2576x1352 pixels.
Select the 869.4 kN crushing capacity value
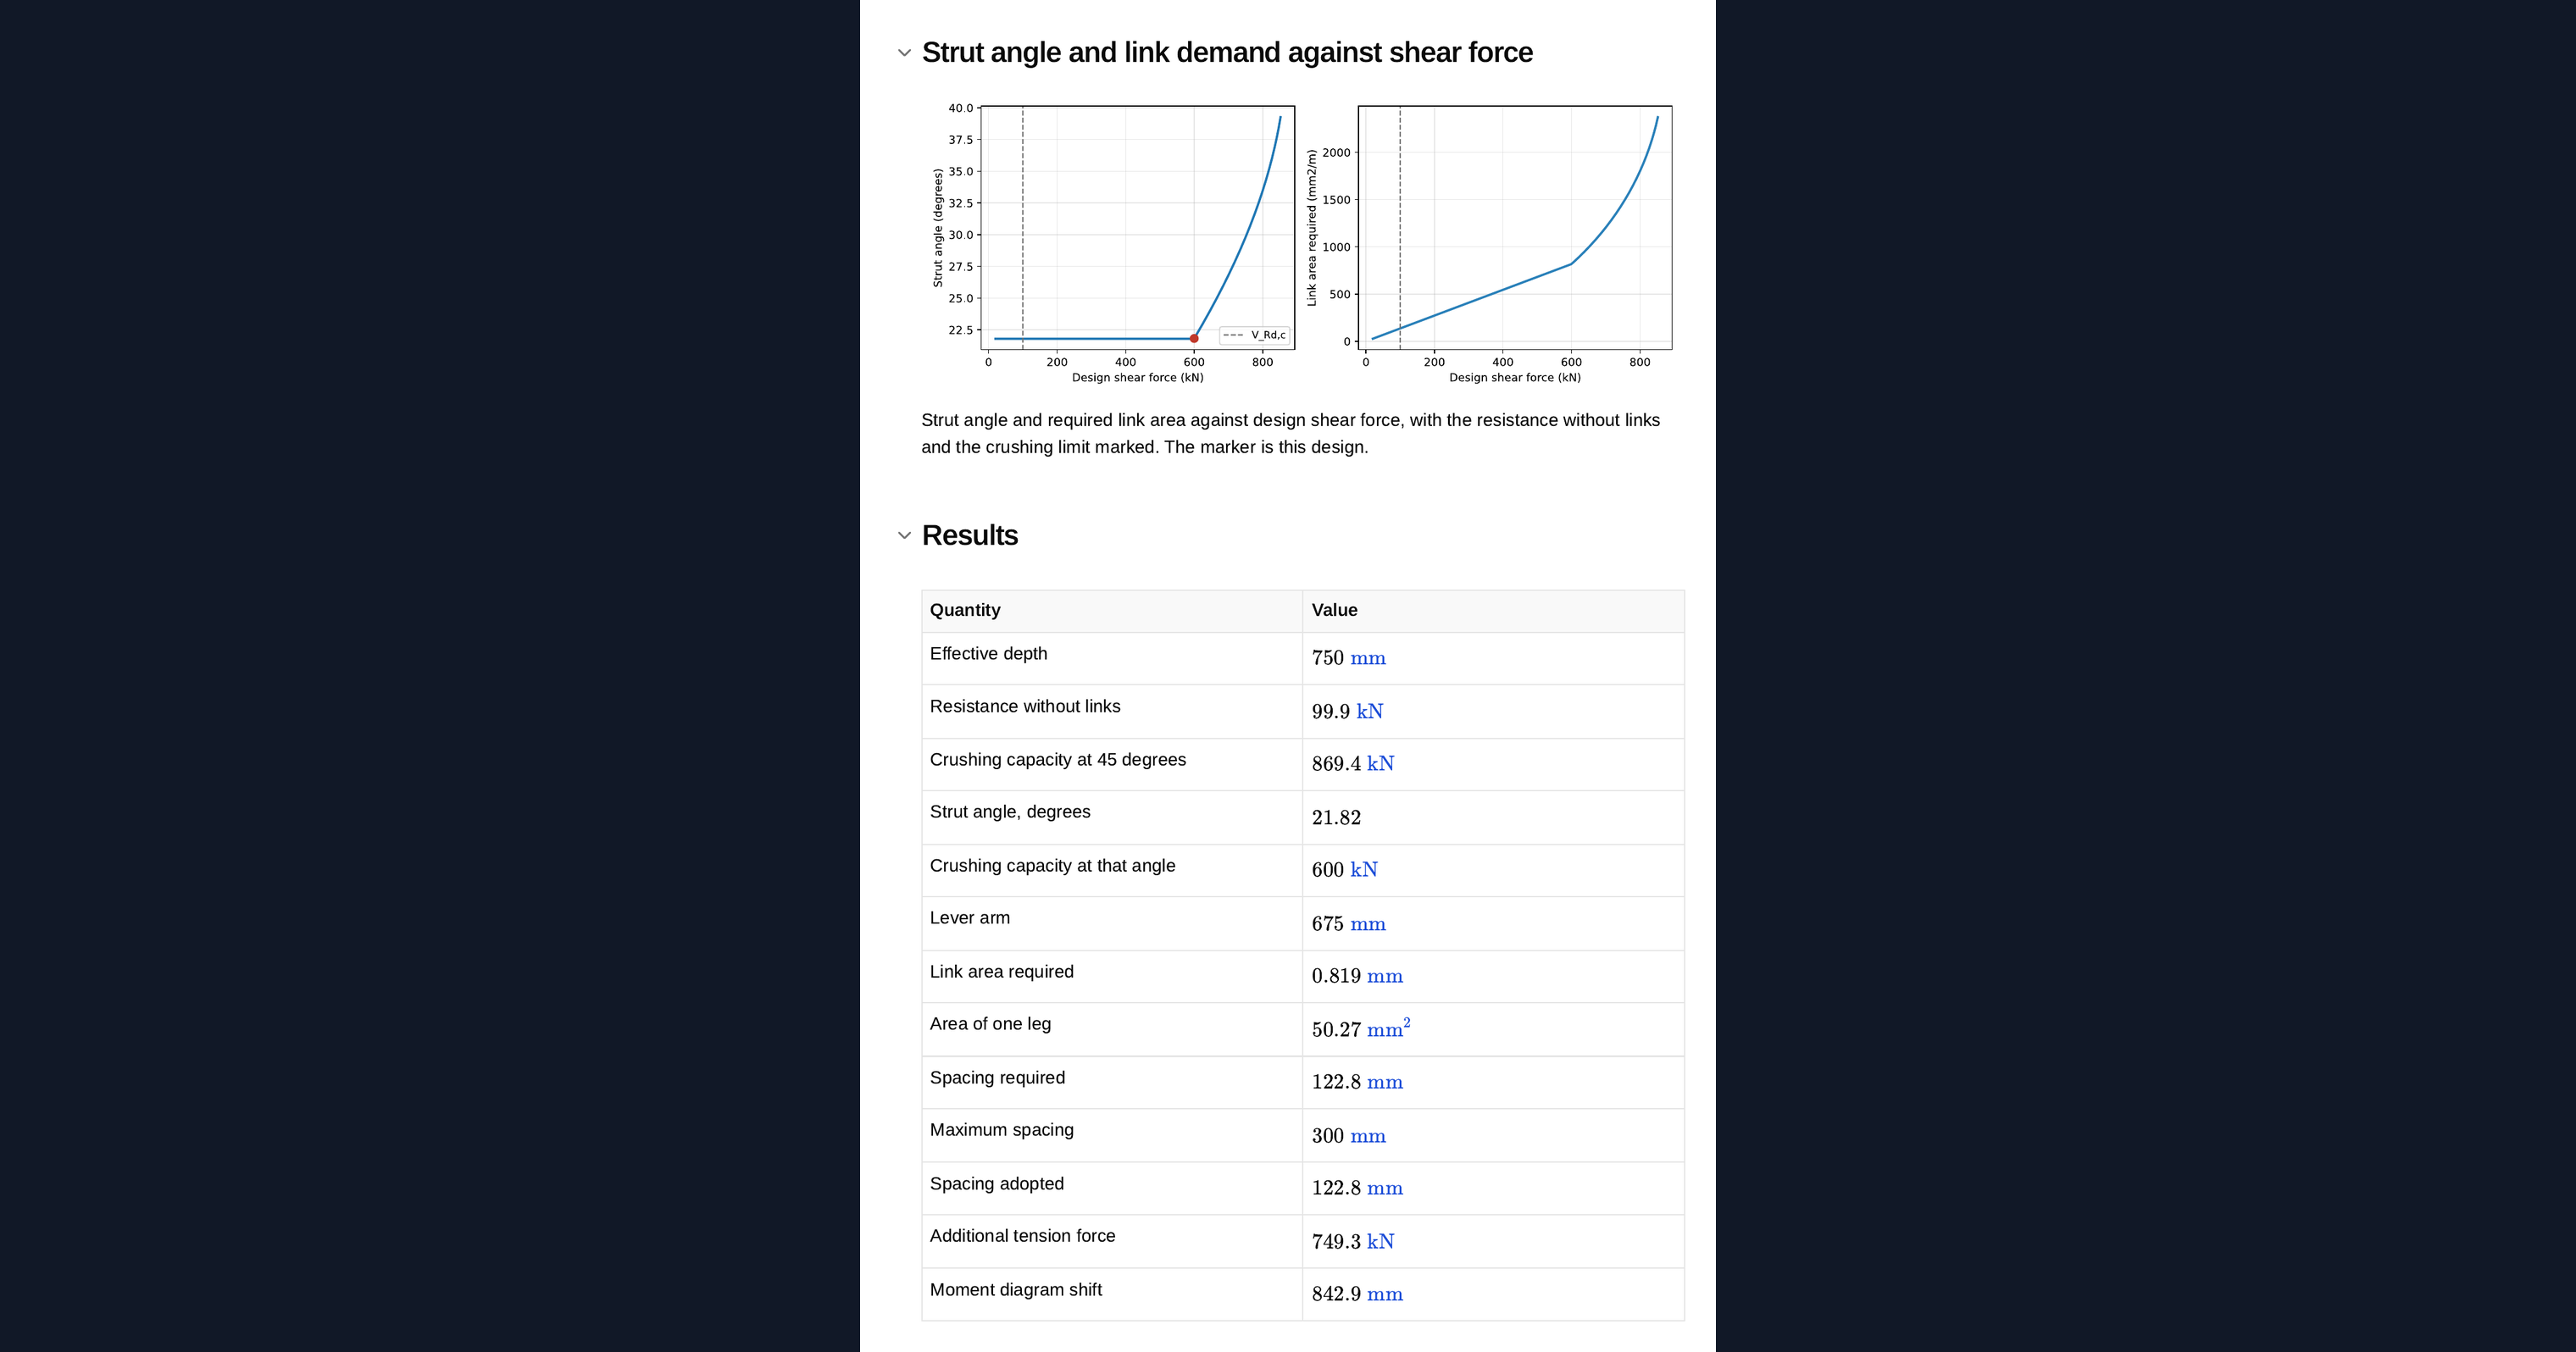1352,764
